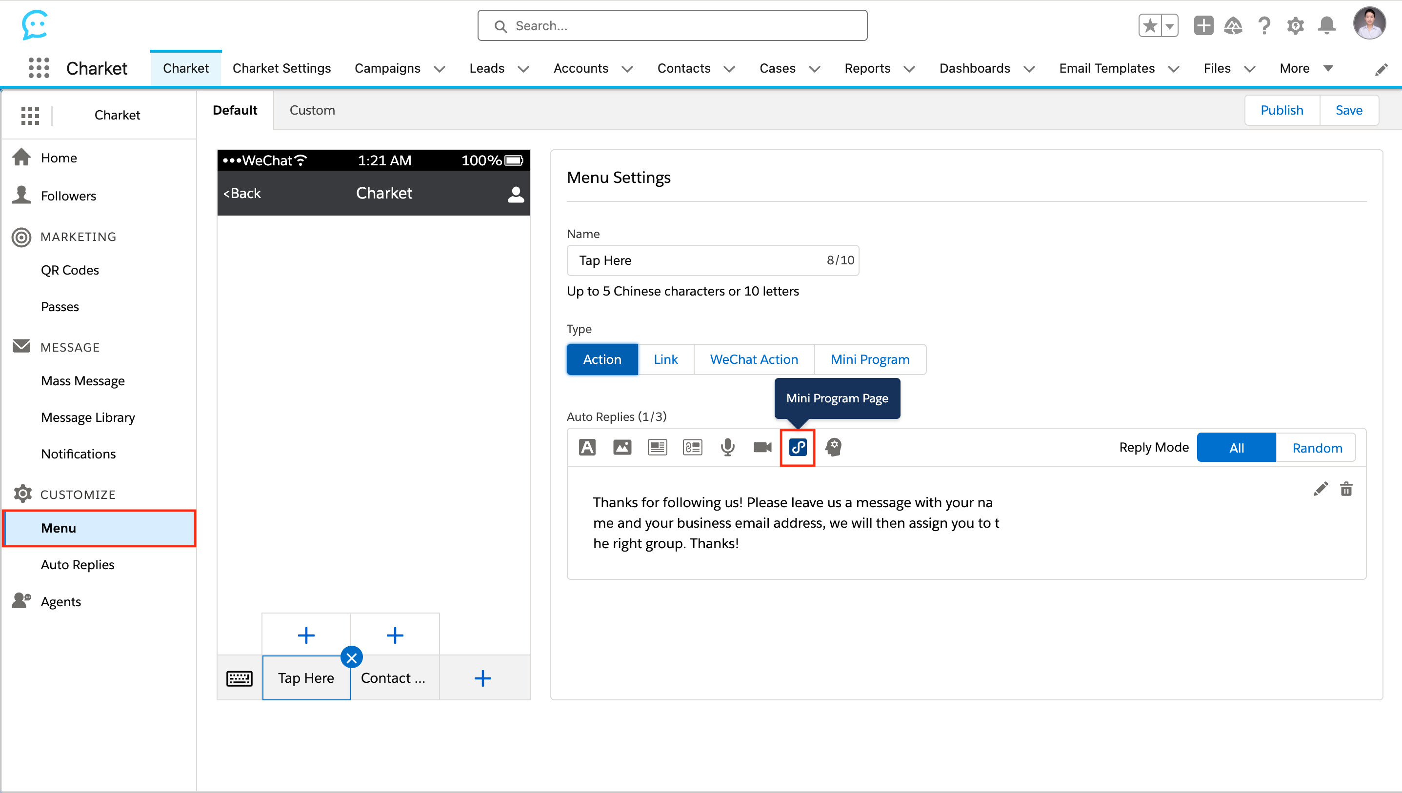Click the Publish button
The width and height of the screenshot is (1402, 793).
click(x=1282, y=111)
